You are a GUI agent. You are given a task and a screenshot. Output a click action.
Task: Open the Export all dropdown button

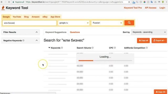(159, 40)
